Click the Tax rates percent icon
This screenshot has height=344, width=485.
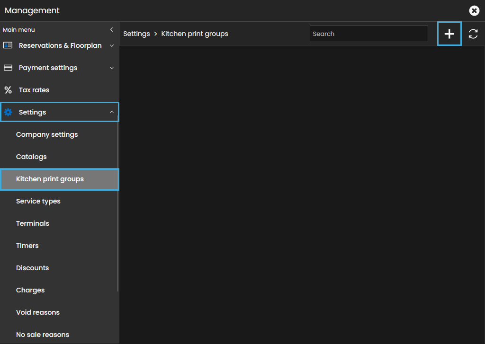coord(8,90)
